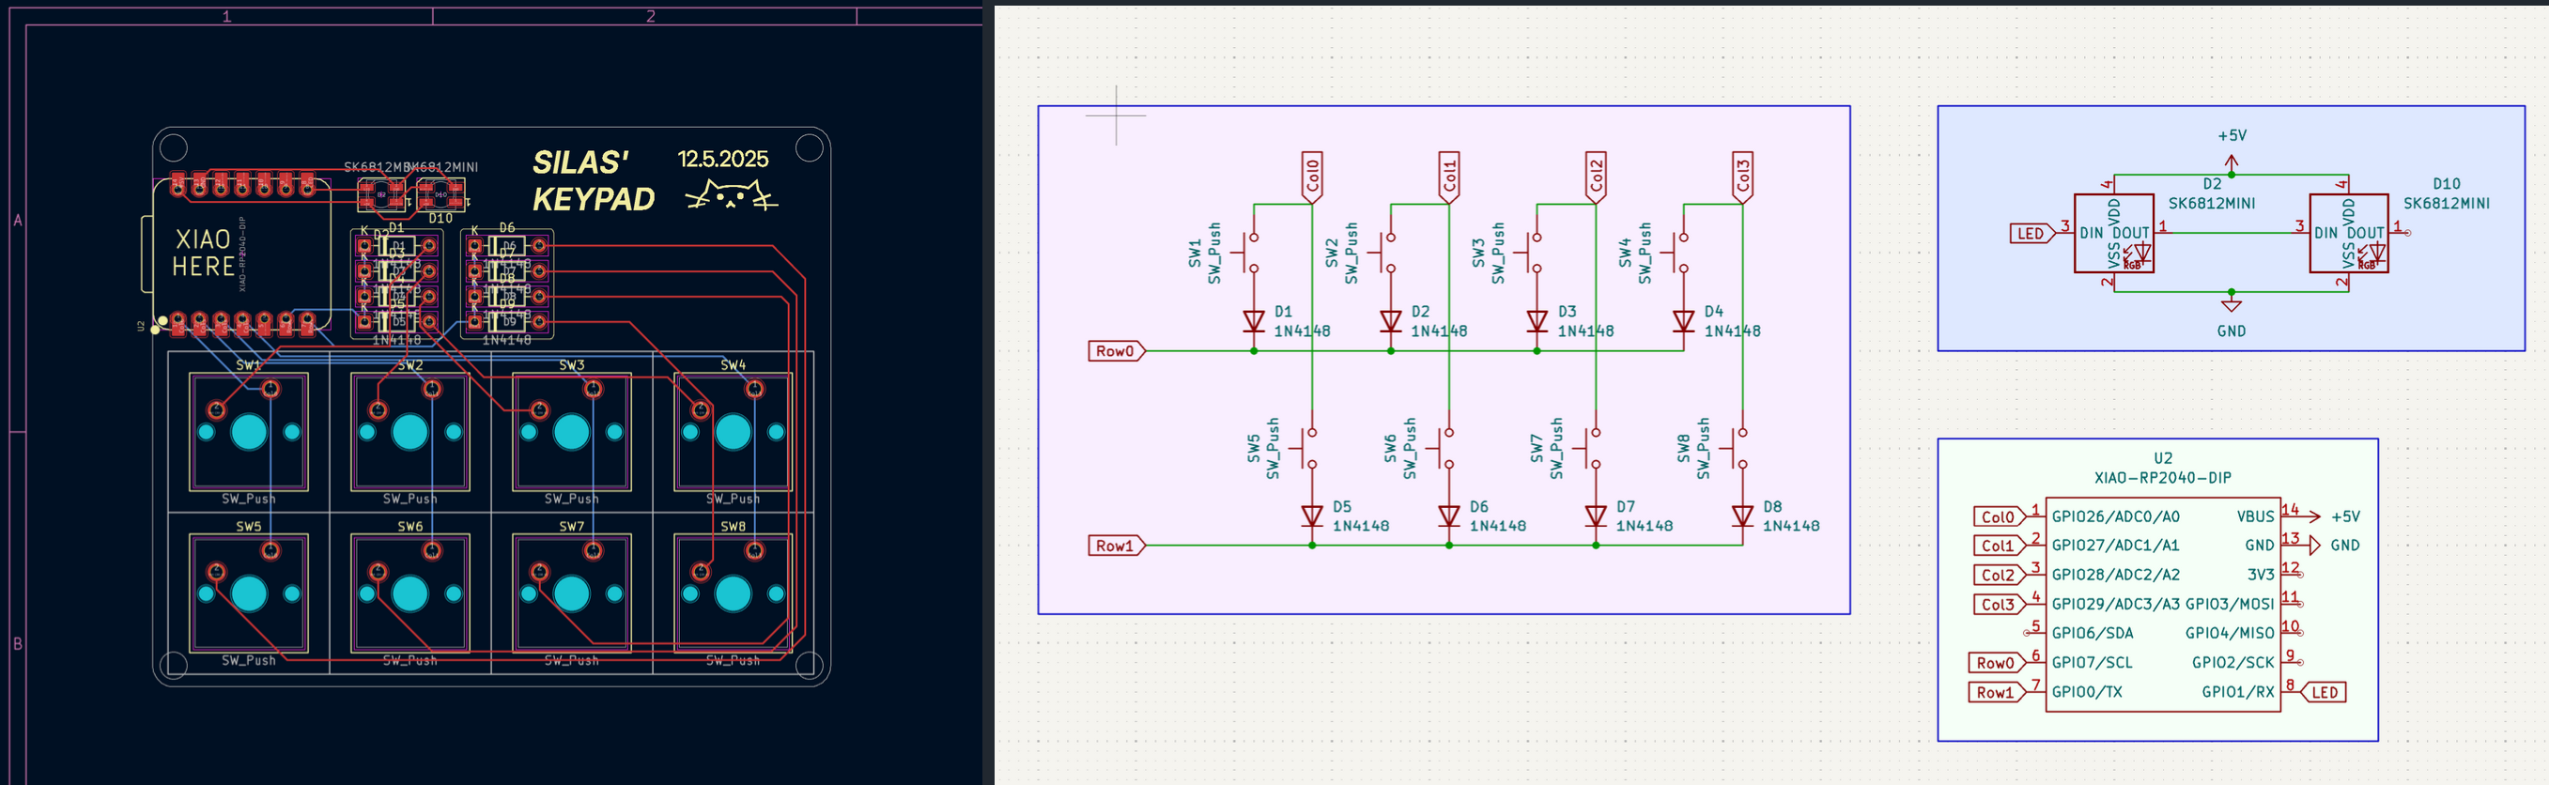Viewport: 2549px width, 785px height.
Task: Click the SILAS' KEYPAD silkscreen text
Action: coord(593,181)
